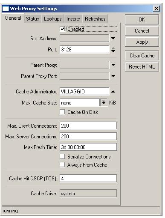This screenshot has height=218, width=165.
Task: Open the Lookups tab
Action: click(x=53, y=19)
